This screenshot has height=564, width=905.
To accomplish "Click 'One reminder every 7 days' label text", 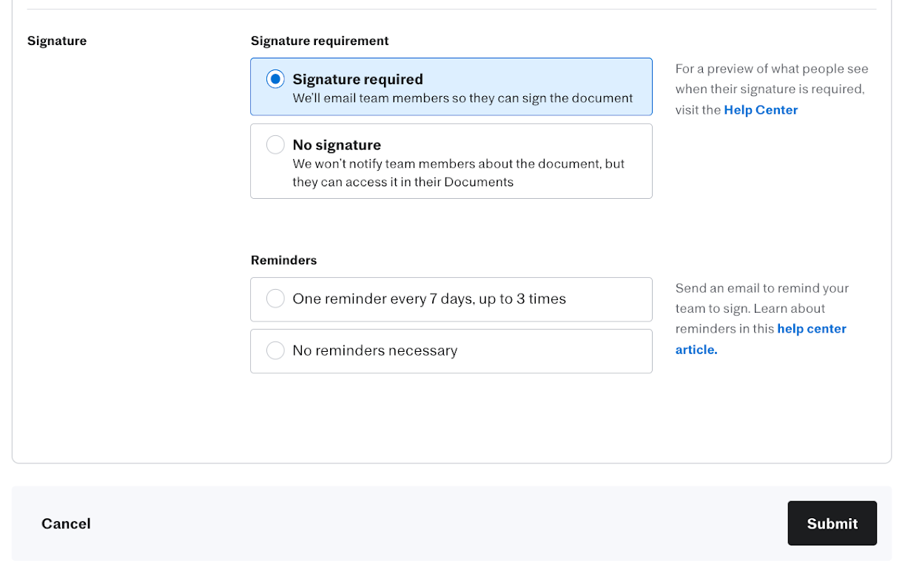I will 429,299.
